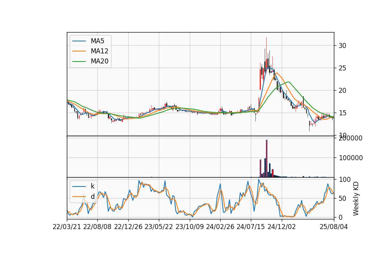Click the price axis label 15
The image size is (371, 267).
click(x=342, y=113)
